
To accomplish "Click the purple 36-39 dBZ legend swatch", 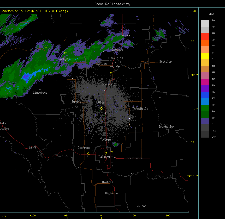I will coord(205,89).
